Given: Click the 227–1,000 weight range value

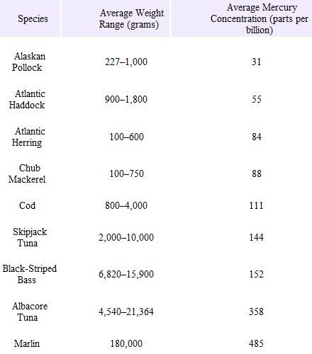Looking at the screenshot, I should [126, 62].
